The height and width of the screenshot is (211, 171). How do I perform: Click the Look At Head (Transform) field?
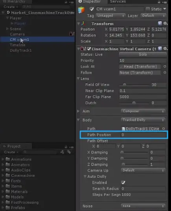(x=140, y=67)
